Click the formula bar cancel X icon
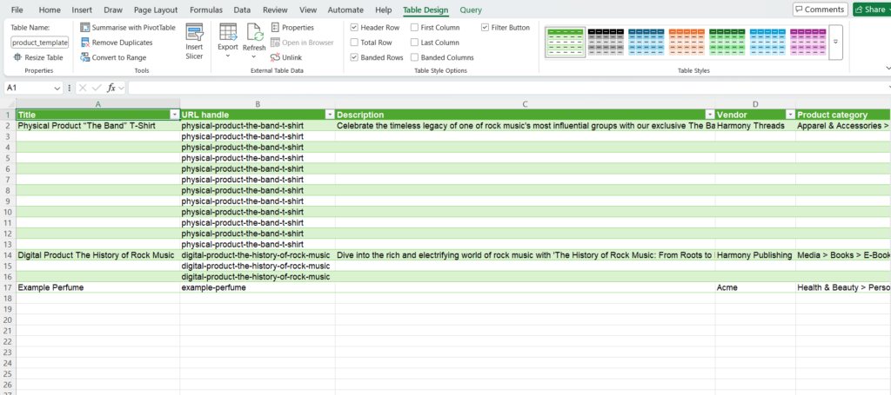 point(83,88)
